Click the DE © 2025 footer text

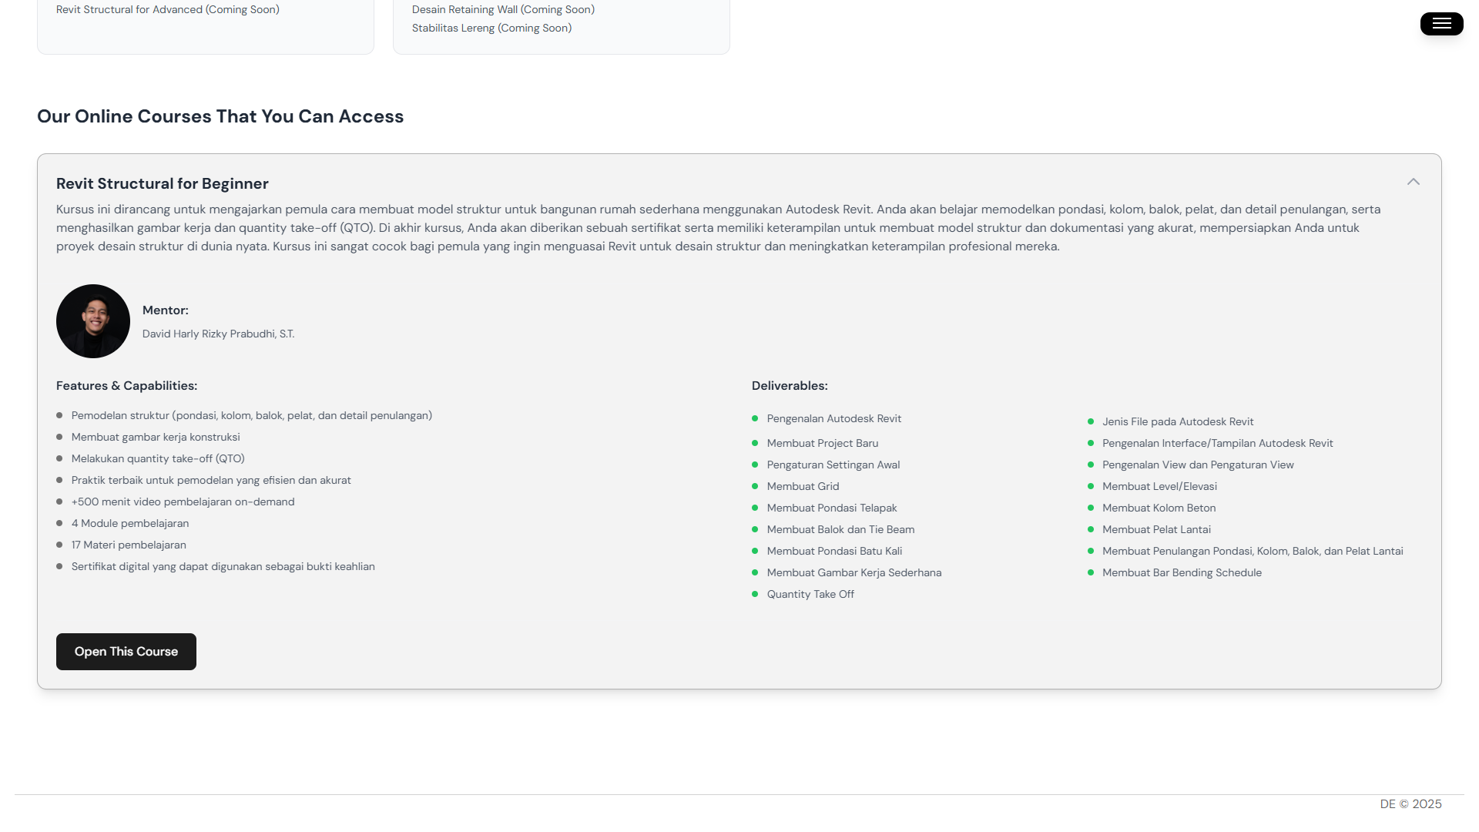tap(1410, 804)
